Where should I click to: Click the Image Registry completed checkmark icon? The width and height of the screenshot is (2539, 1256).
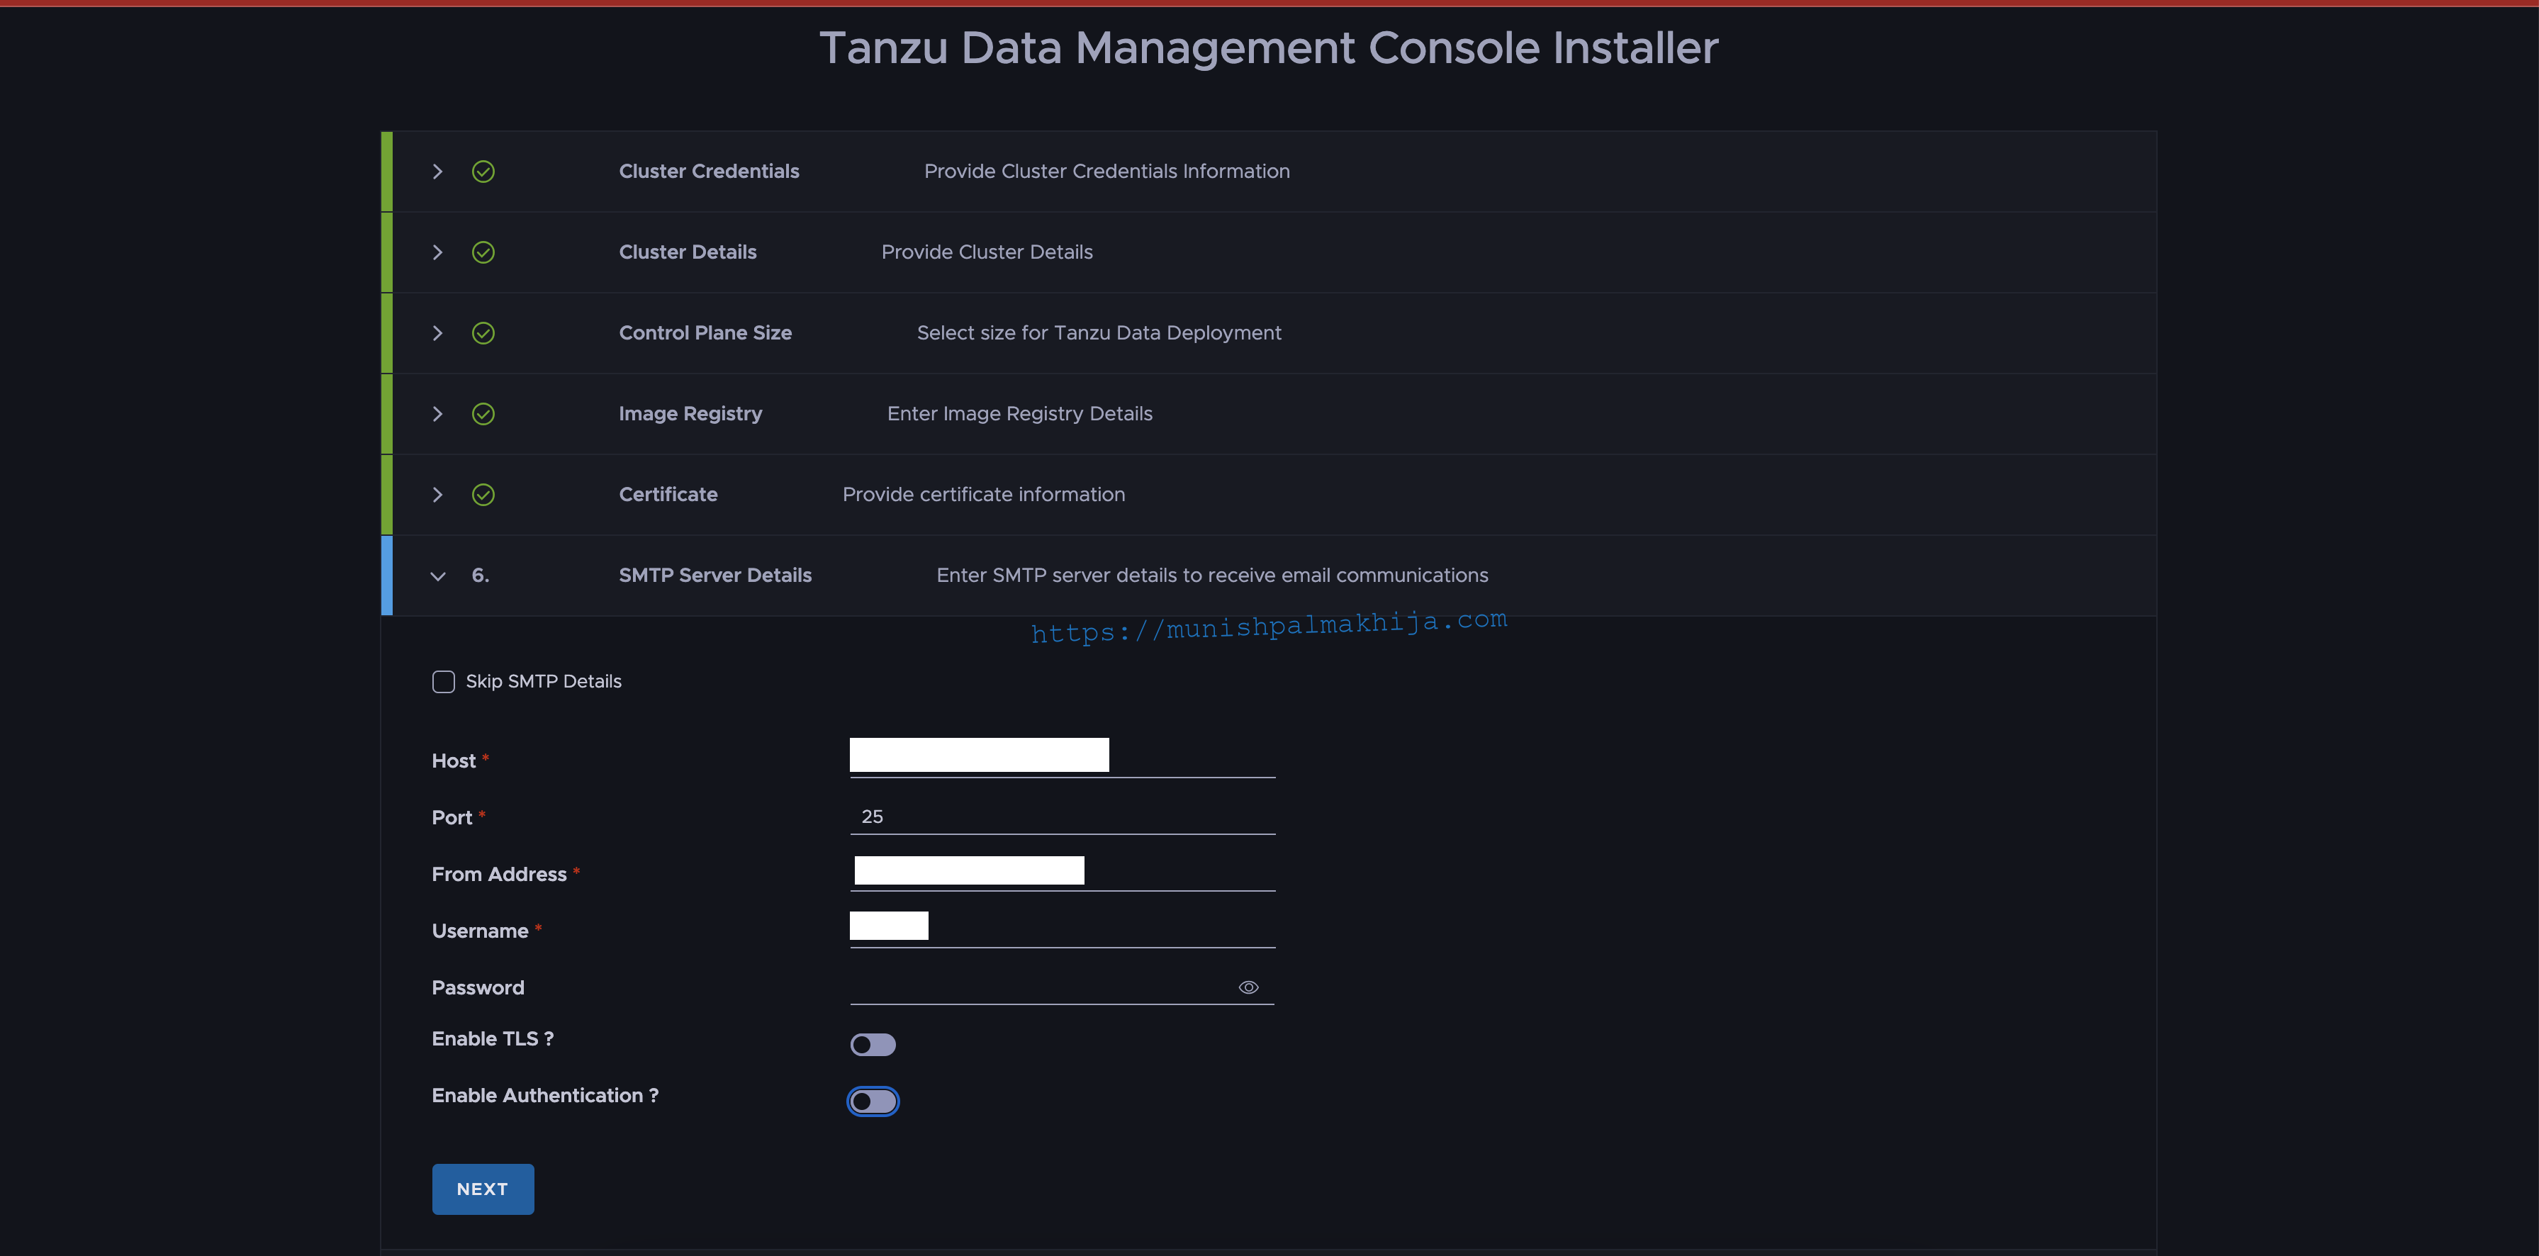coord(483,414)
